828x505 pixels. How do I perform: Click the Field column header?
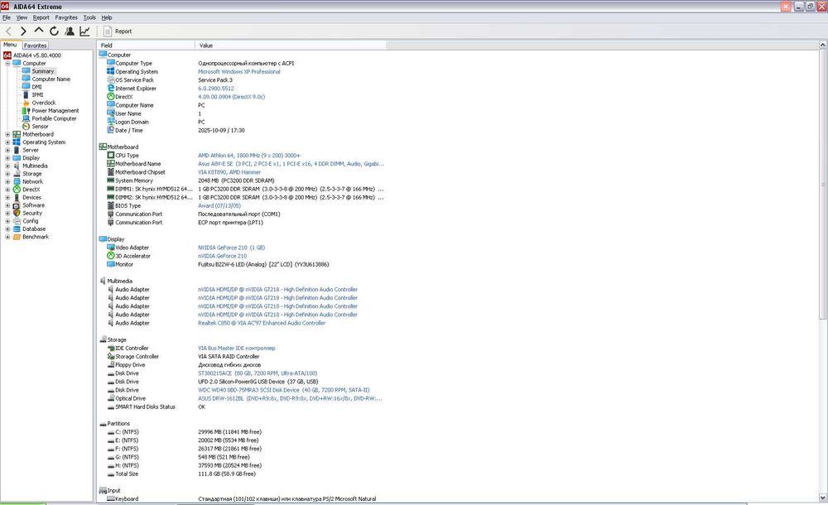tap(146, 46)
